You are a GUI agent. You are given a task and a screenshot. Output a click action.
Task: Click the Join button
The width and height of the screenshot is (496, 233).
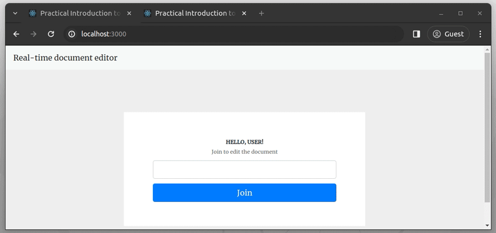coord(244,193)
